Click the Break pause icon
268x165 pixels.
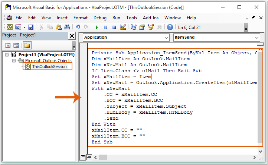click(x=106, y=27)
